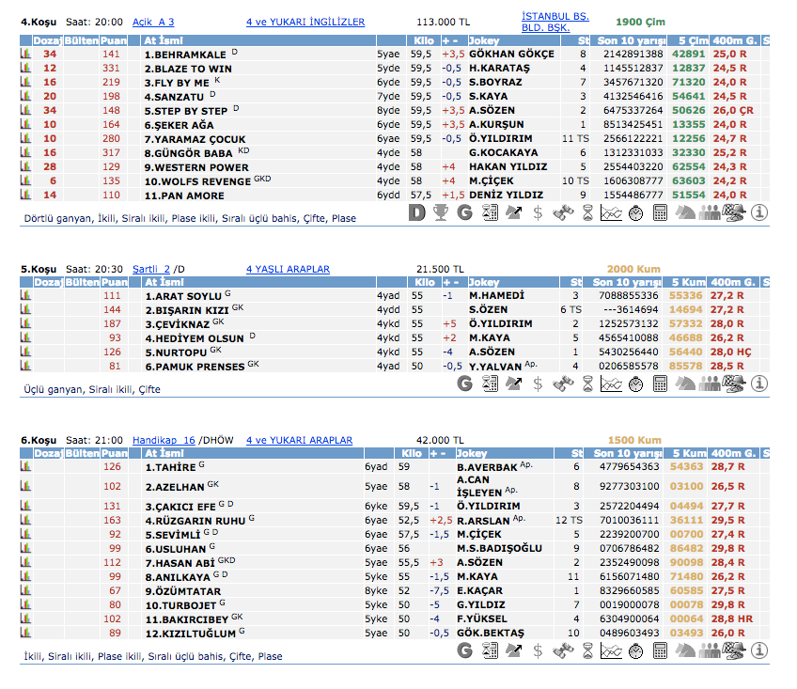Click the bar chart icon beside BEHRAMKALE
797x689 pixels.
25,55
